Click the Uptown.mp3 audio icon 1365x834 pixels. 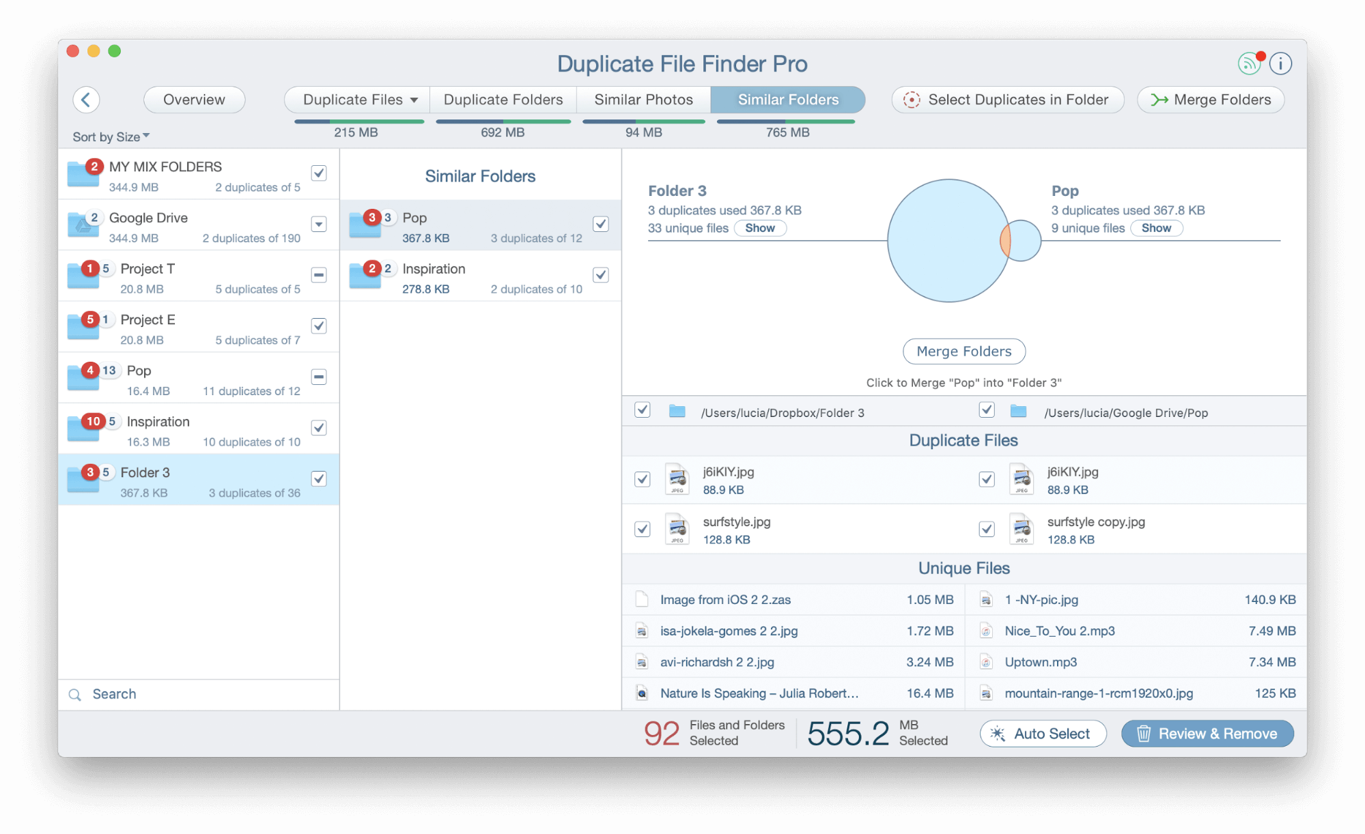[x=986, y=662]
